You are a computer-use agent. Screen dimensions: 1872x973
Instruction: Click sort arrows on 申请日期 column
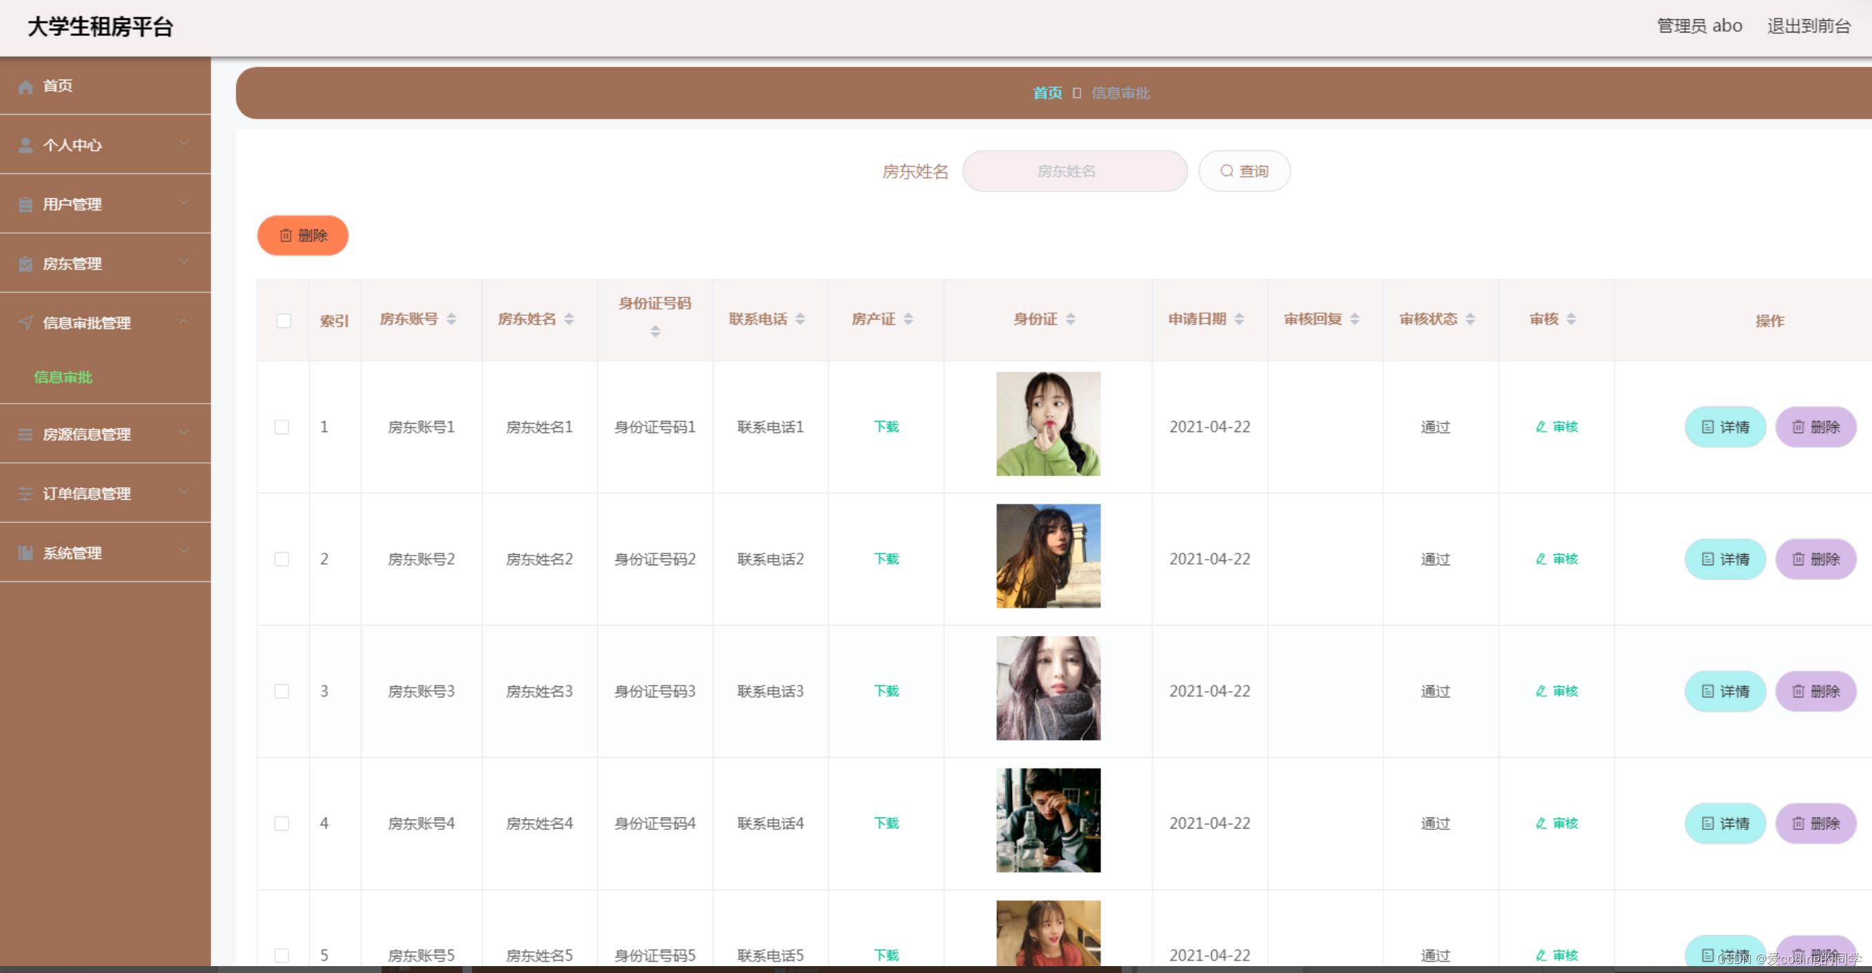click(x=1239, y=319)
